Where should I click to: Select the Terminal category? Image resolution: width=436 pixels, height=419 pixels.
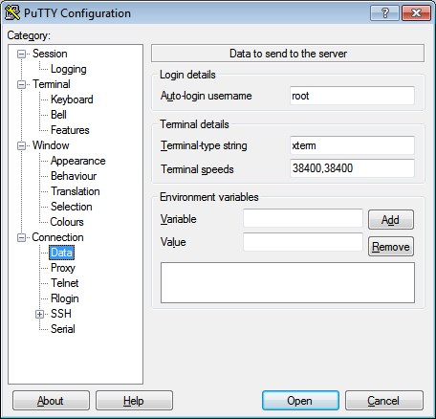[52, 84]
